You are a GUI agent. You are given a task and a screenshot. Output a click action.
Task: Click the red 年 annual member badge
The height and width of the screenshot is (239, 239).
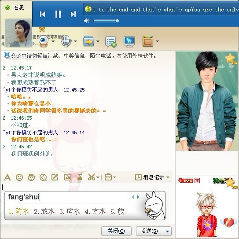197,180
